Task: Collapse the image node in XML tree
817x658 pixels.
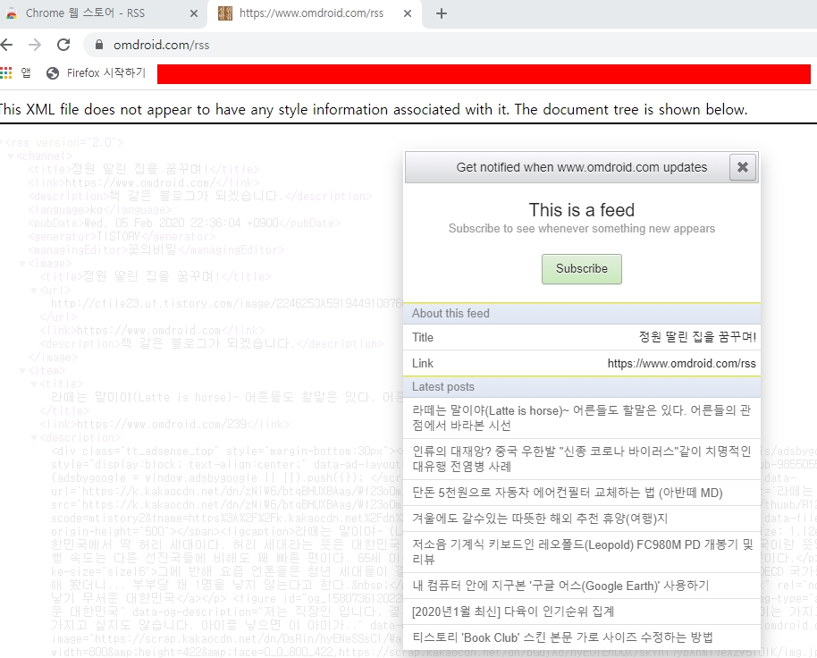Action: pos(22,264)
